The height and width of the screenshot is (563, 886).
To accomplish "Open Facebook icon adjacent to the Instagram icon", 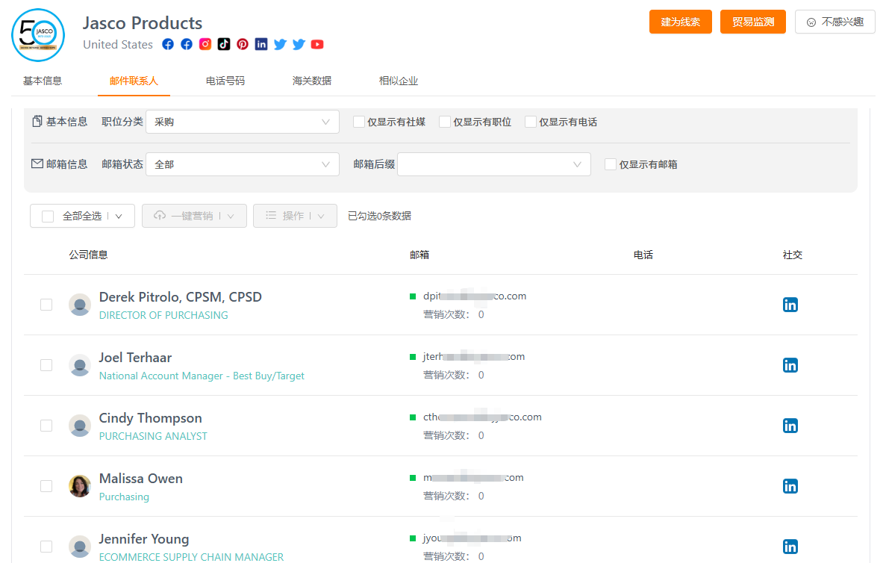I will pyautogui.click(x=187, y=44).
